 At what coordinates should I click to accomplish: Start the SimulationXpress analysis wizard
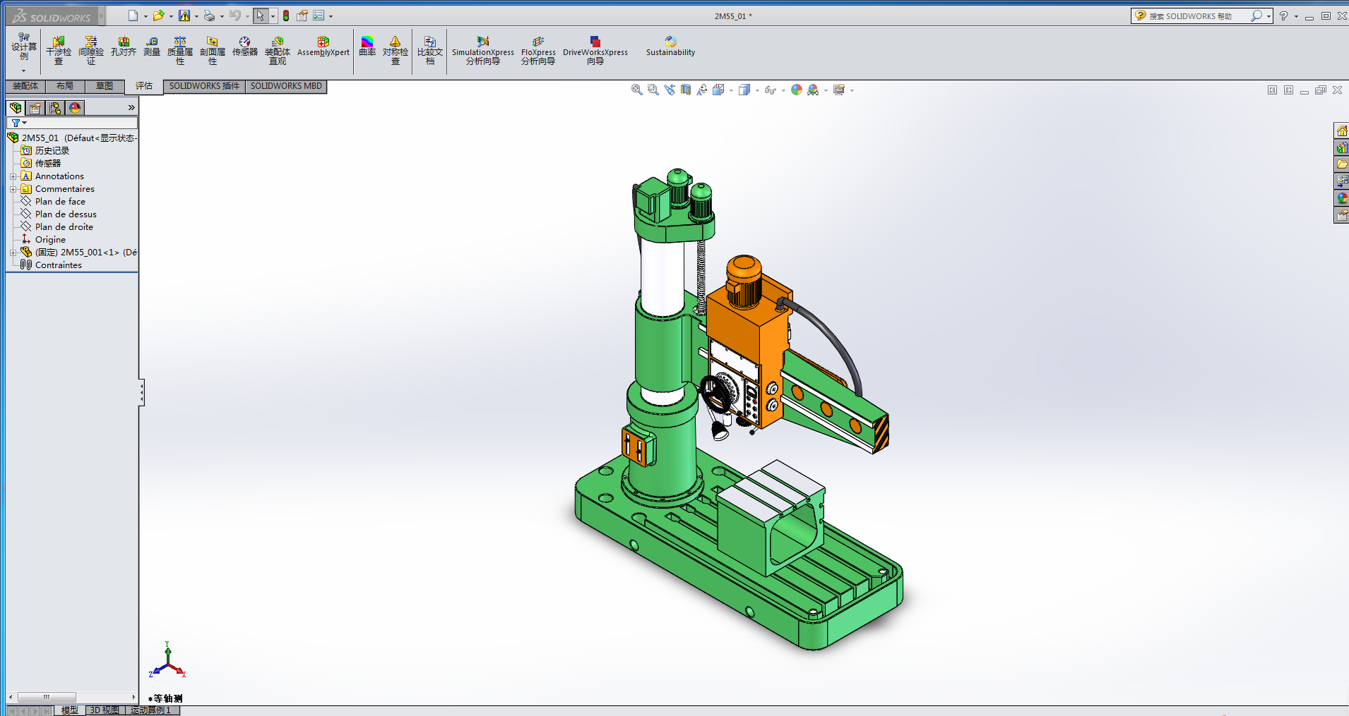(x=483, y=51)
